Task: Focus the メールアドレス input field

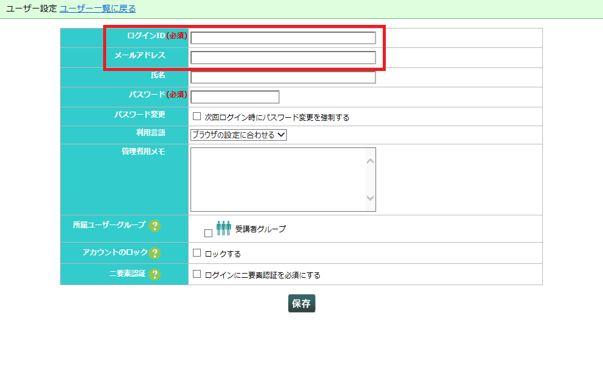Action: point(283,58)
